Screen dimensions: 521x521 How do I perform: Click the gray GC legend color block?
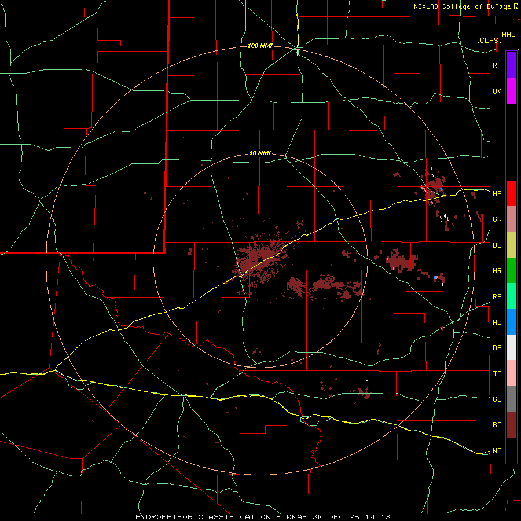(x=511, y=399)
